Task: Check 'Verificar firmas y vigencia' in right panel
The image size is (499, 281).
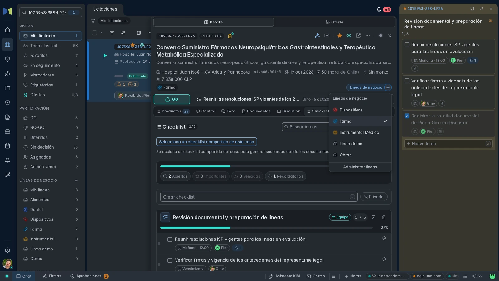Action: (407, 81)
